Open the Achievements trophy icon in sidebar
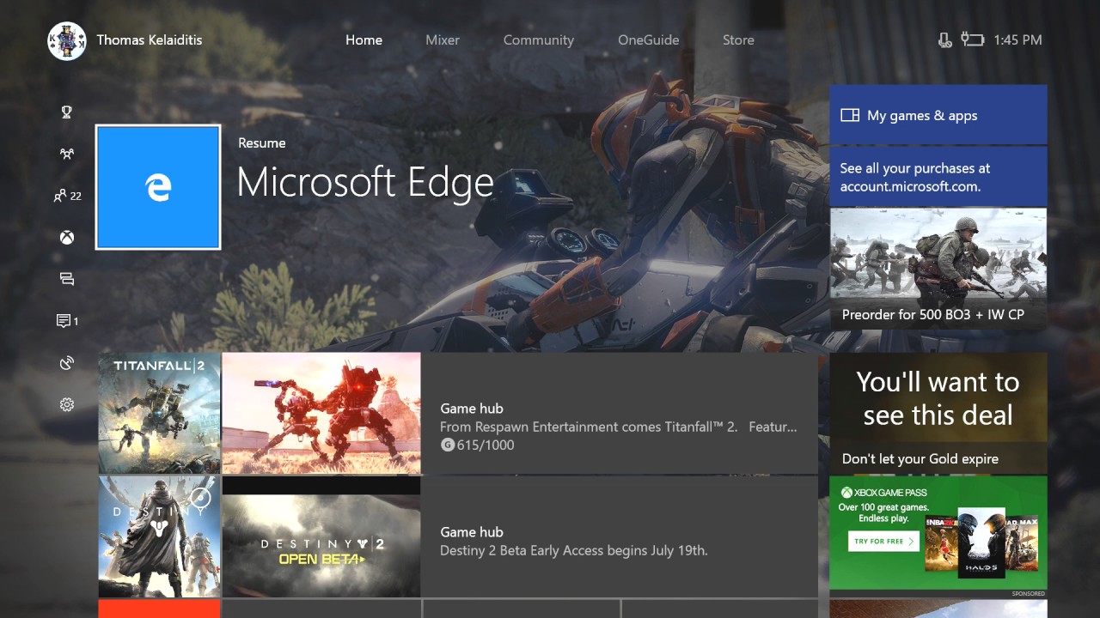Image resolution: width=1100 pixels, height=618 pixels. point(66,112)
